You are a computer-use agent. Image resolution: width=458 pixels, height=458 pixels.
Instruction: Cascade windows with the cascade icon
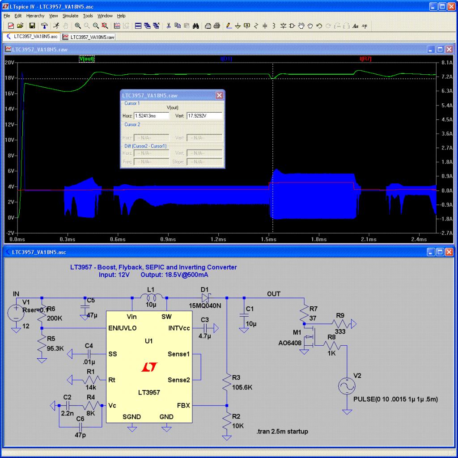coord(147,26)
